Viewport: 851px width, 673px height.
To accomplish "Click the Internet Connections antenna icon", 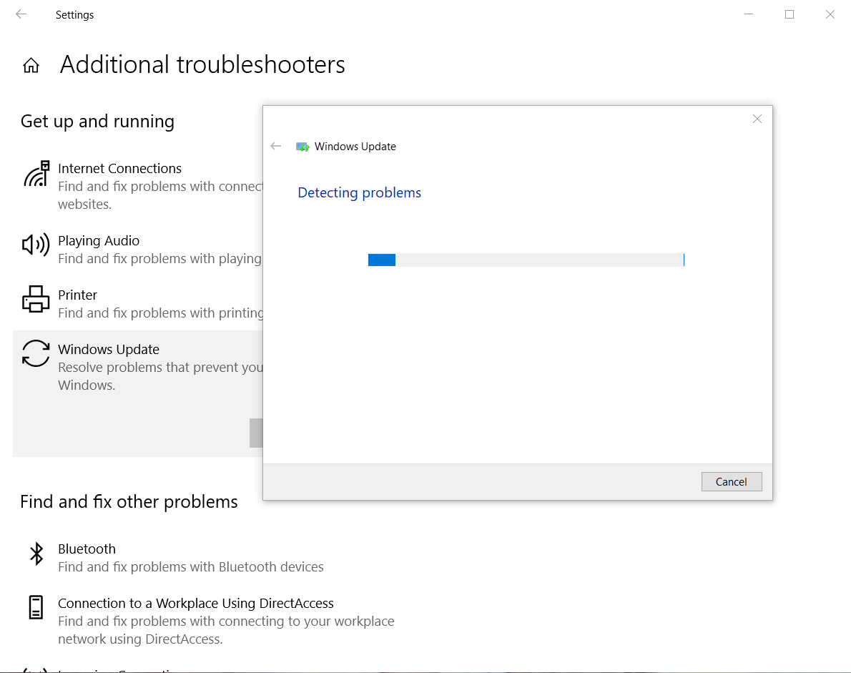I will click(x=36, y=174).
